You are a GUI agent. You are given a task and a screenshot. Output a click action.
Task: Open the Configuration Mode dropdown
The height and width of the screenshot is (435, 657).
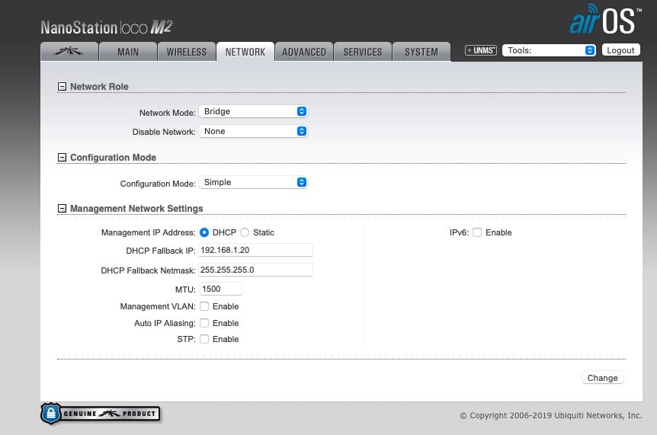coord(253,182)
